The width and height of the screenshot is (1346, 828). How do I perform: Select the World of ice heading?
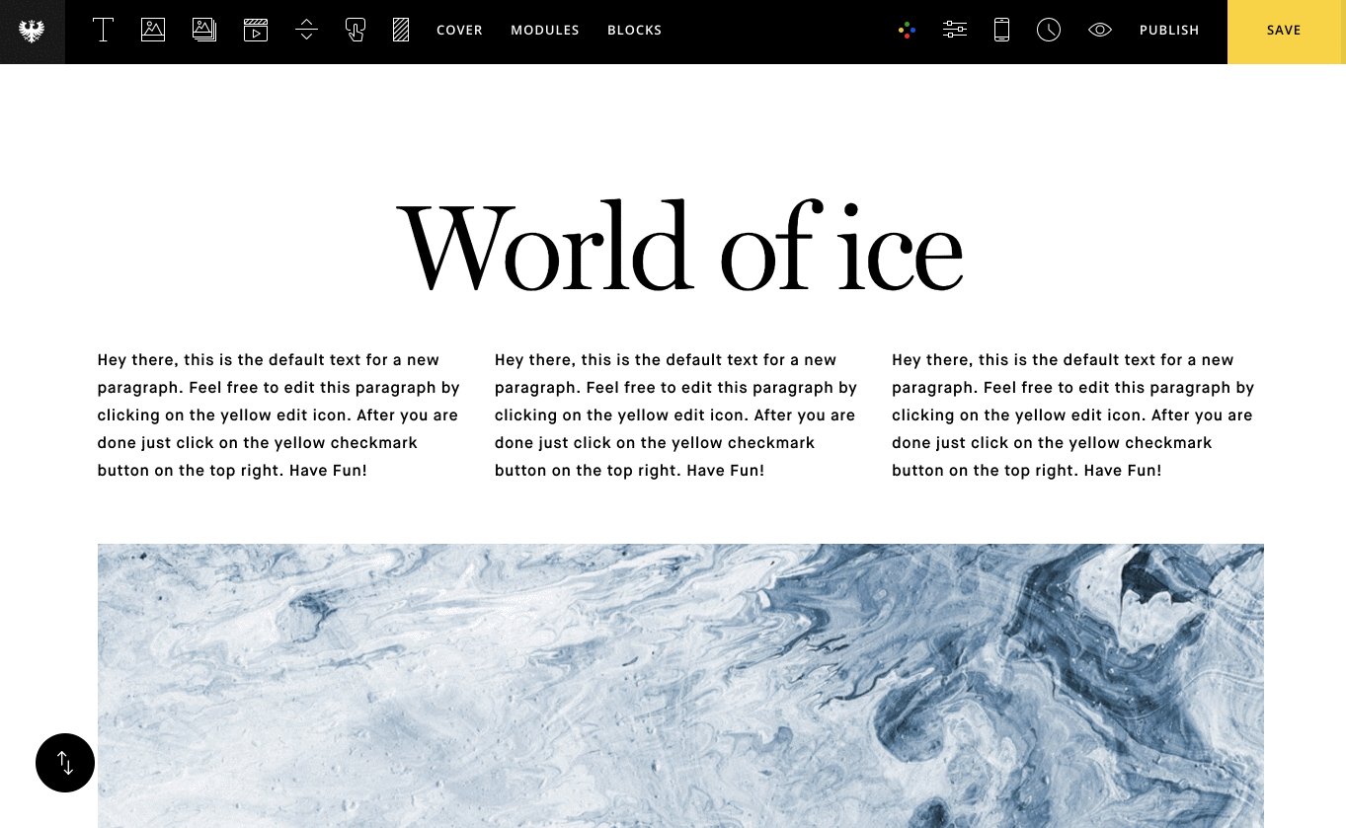click(679, 247)
